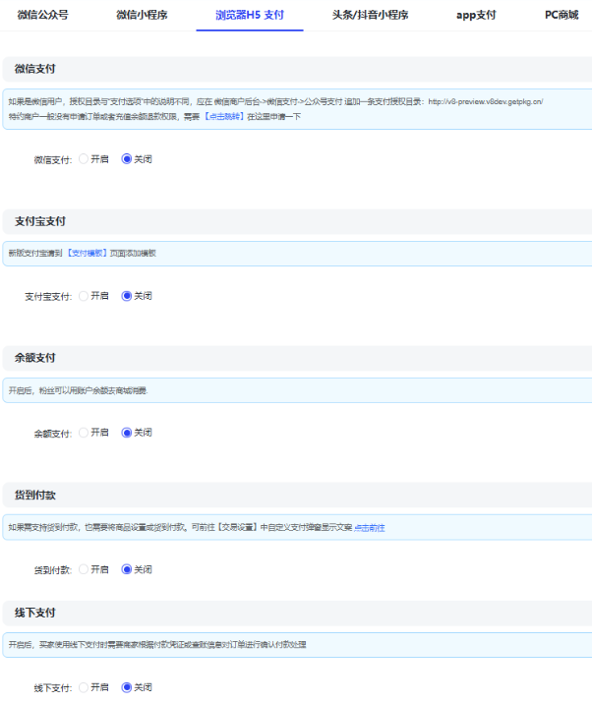This screenshot has width=592, height=704.
Task: Pick 关闭 for 货到付款
Action: click(x=127, y=569)
